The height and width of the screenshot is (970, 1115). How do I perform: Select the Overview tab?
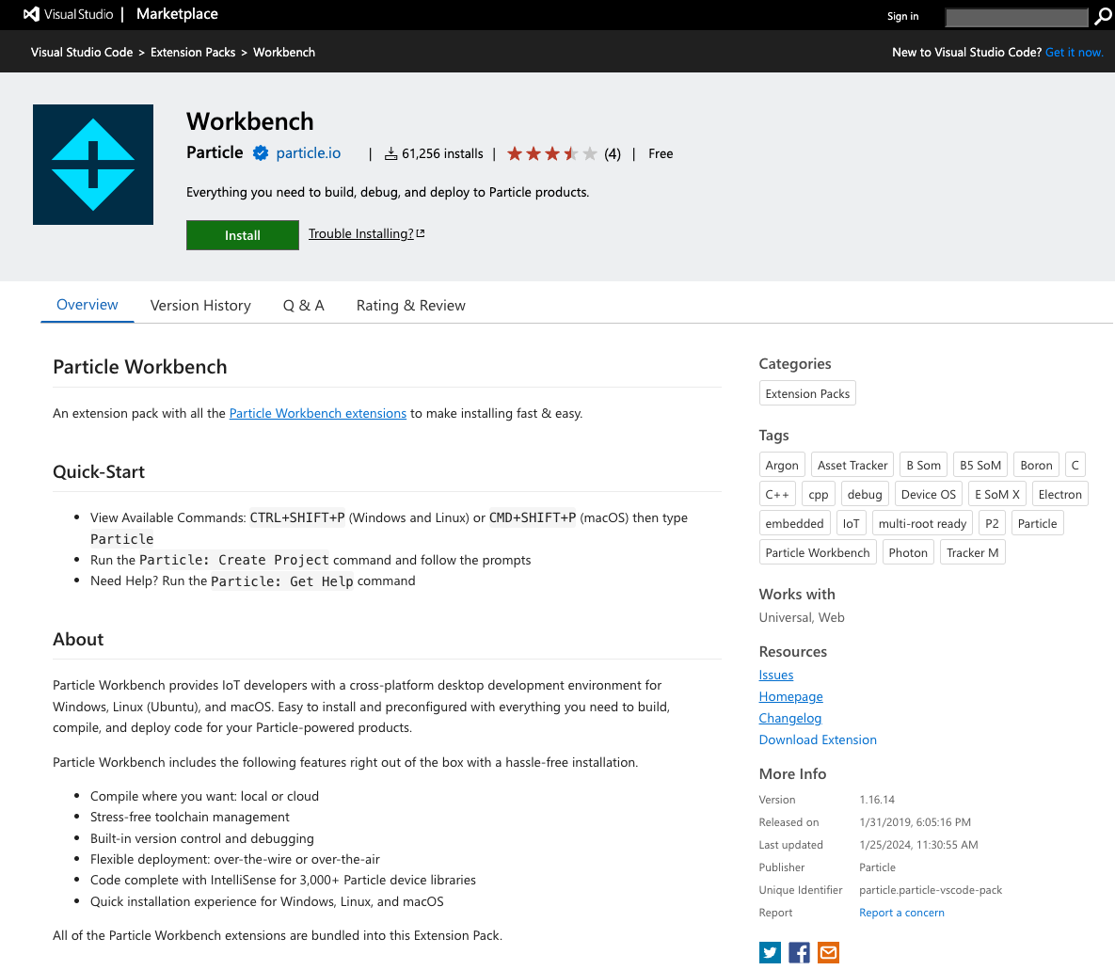(88, 305)
